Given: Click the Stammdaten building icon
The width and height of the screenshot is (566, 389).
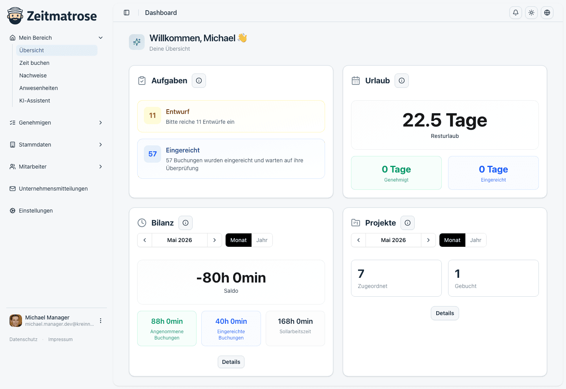Looking at the screenshot, I should click(x=13, y=145).
